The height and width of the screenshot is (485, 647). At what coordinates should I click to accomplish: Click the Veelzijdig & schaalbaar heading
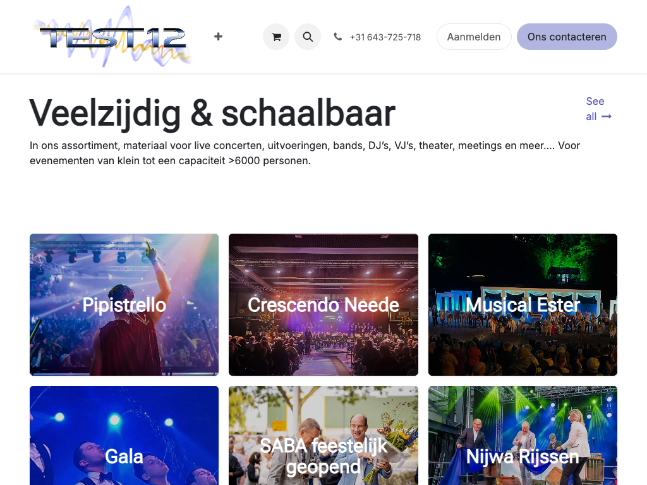212,113
